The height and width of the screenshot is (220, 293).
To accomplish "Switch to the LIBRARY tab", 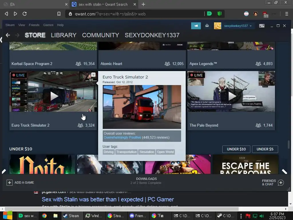I will [x=64, y=35].
